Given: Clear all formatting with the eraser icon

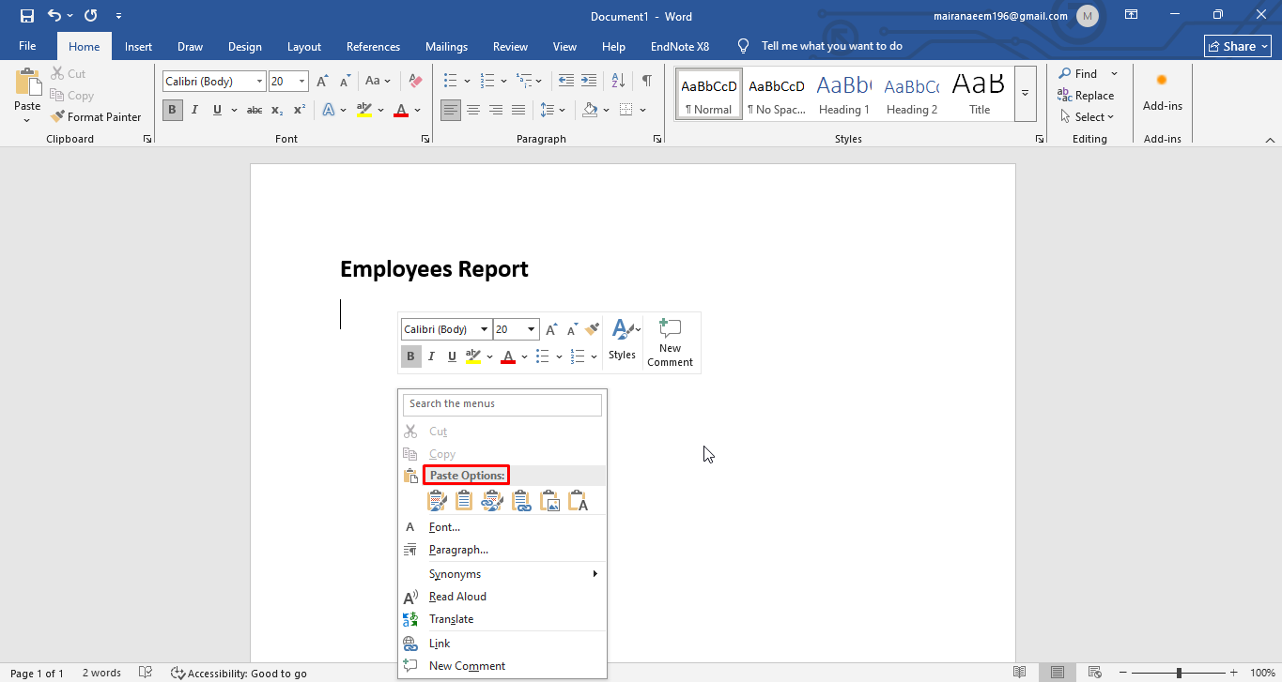Looking at the screenshot, I should pyautogui.click(x=416, y=82).
